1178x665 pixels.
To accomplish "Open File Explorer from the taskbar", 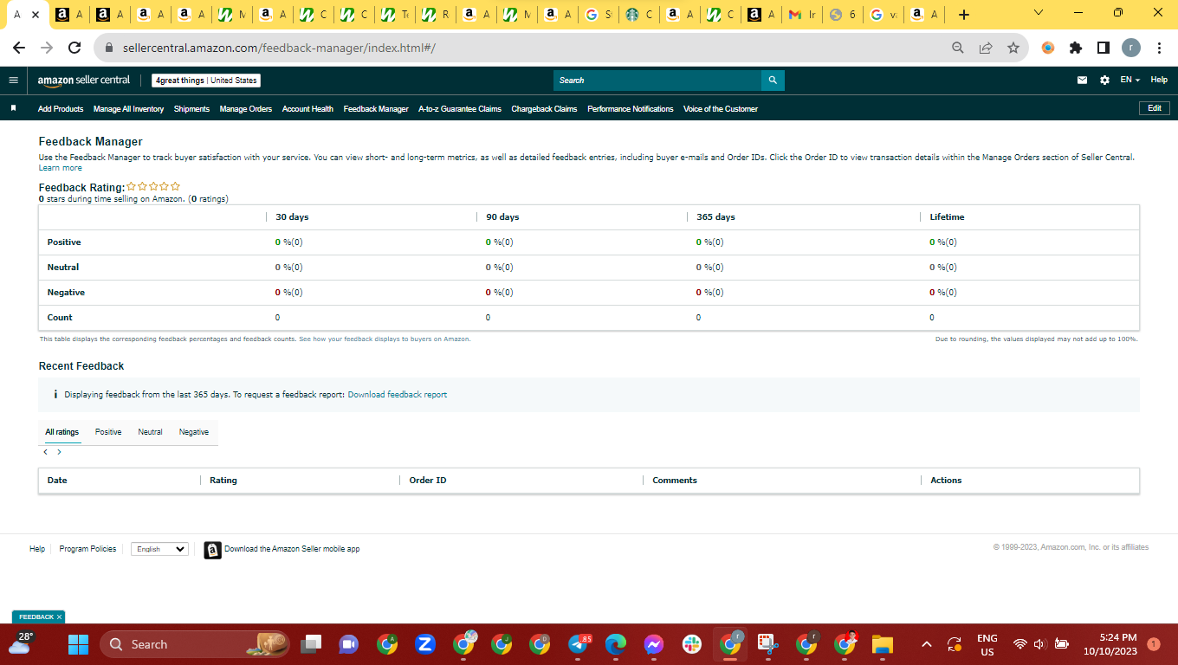I will [883, 644].
